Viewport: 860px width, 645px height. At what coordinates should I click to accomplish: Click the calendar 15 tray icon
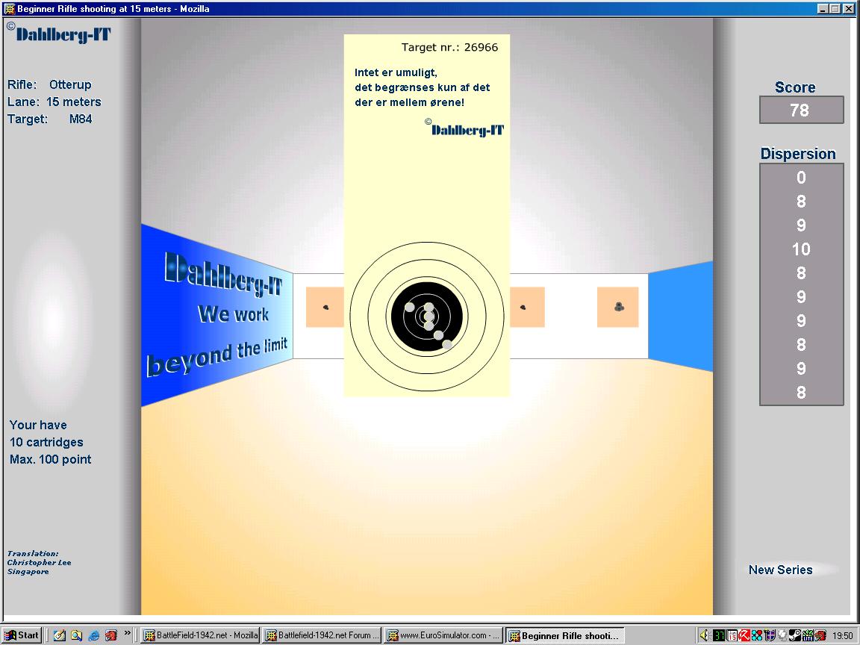click(x=732, y=635)
